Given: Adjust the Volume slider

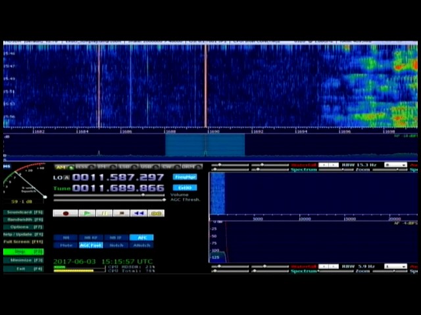Looking at the screenshot, I should pos(110,195).
